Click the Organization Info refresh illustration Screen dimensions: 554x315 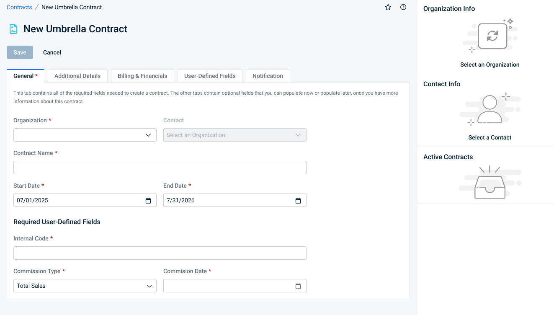[x=492, y=36]
